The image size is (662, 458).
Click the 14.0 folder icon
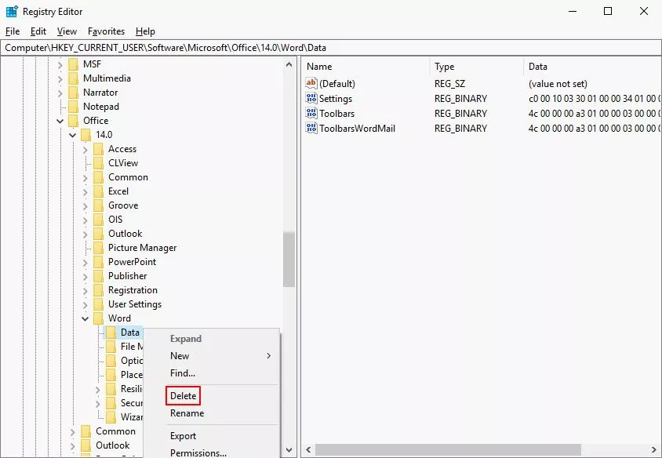tap(86, 135)
